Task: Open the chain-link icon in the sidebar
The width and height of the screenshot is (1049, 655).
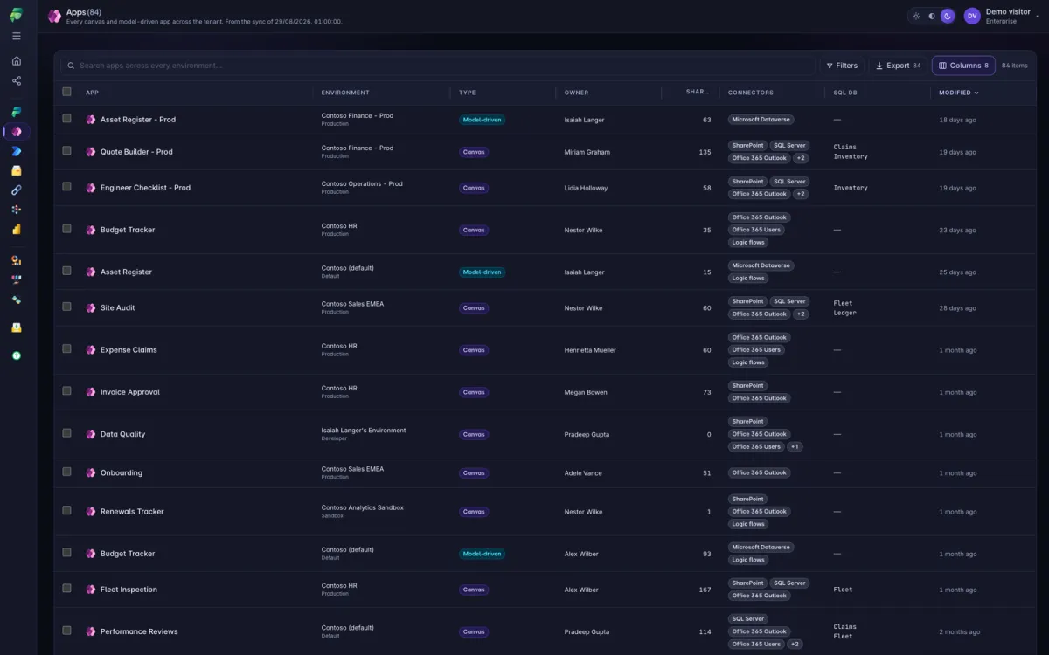Action: (17, 190)
